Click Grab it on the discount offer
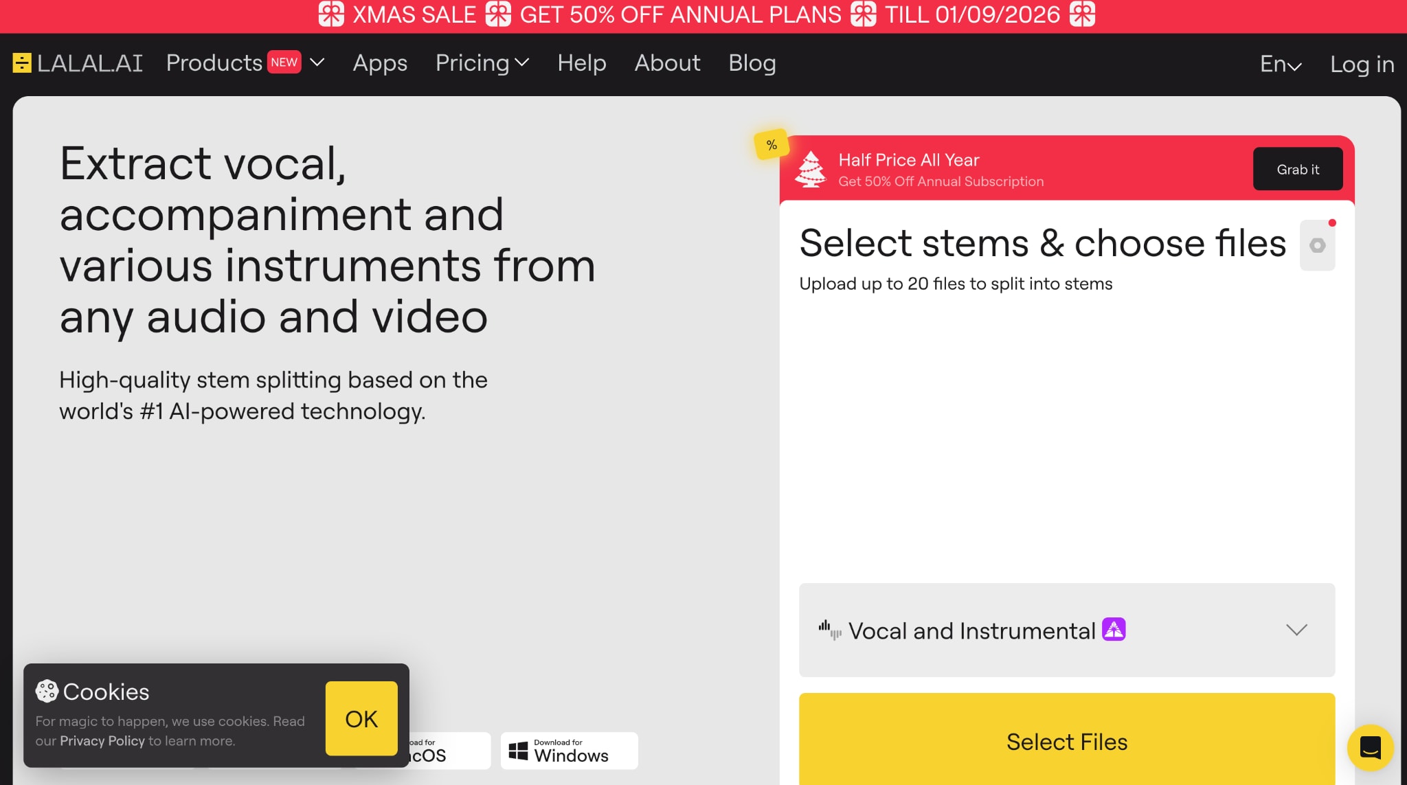This screenshot has height=785, width=1407. (1297, 169)
